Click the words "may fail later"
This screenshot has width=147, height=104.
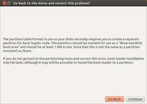(13, 63)
